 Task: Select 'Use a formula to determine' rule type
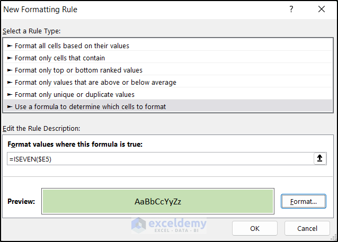[90, 107]
